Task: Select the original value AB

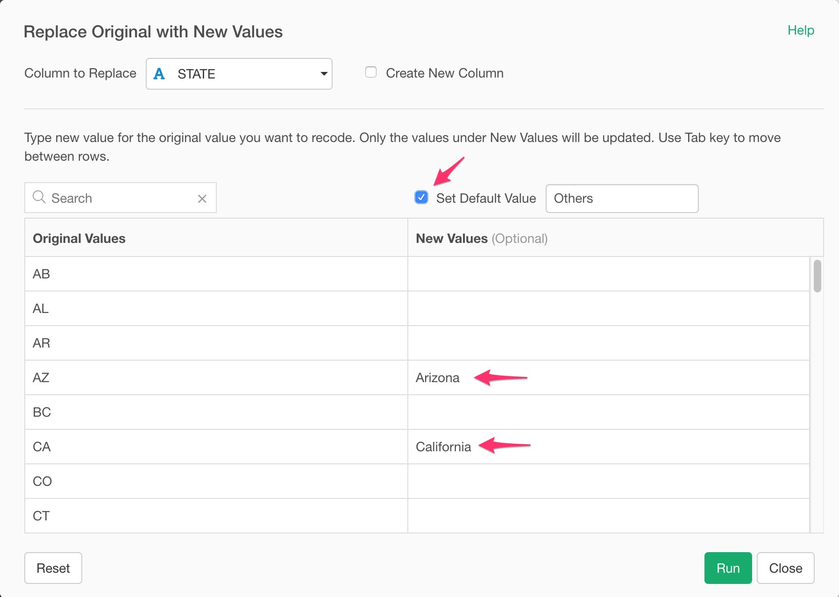Action: [x=216, y=274]
